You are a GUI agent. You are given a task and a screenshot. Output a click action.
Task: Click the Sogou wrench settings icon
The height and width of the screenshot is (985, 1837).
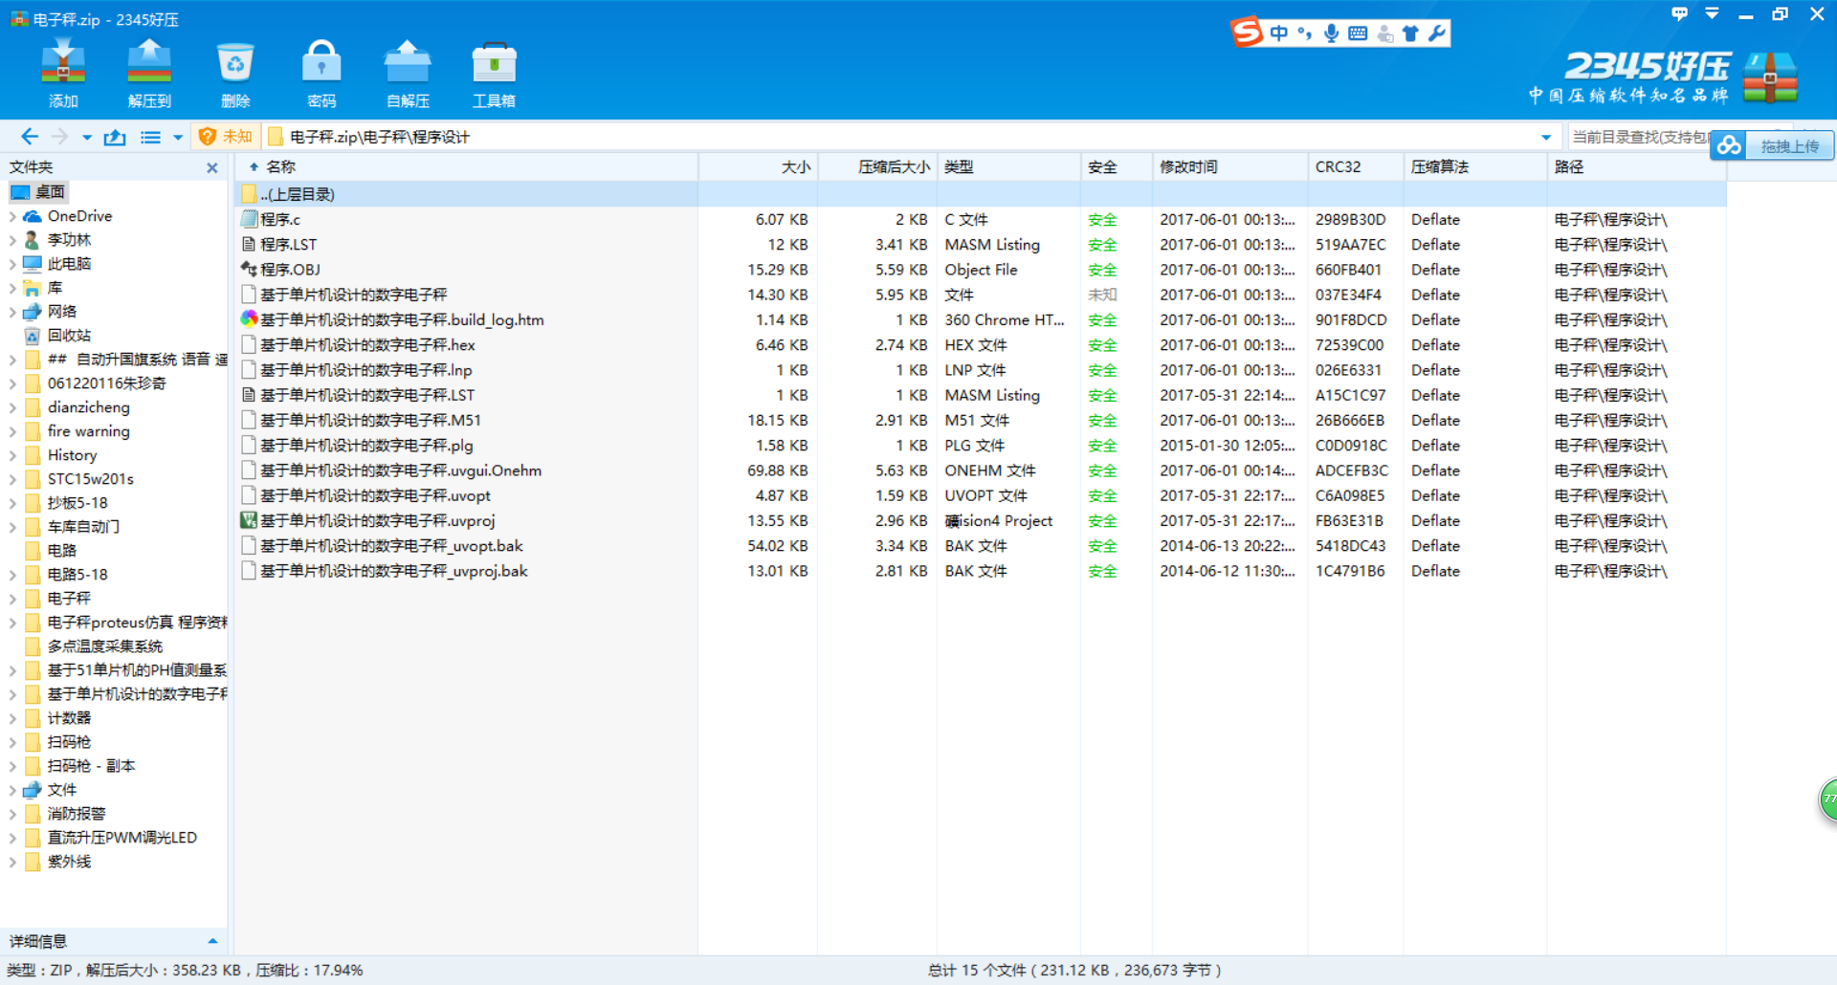pos(1436,33)
